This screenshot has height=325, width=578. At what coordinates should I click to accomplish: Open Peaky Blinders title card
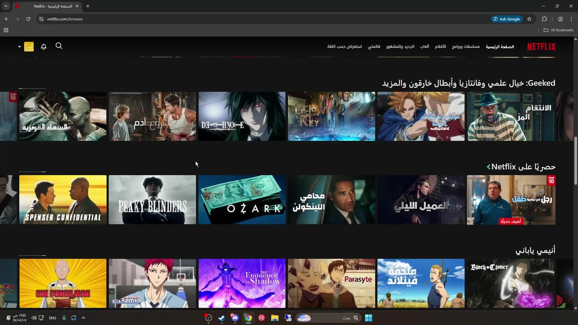[x=152, y=200]
